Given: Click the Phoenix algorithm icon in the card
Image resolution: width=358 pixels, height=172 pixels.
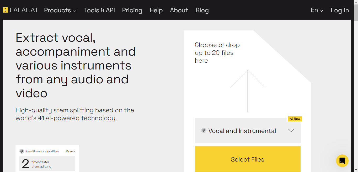Looking at the screenshot, I should click(x=22, y=151).
